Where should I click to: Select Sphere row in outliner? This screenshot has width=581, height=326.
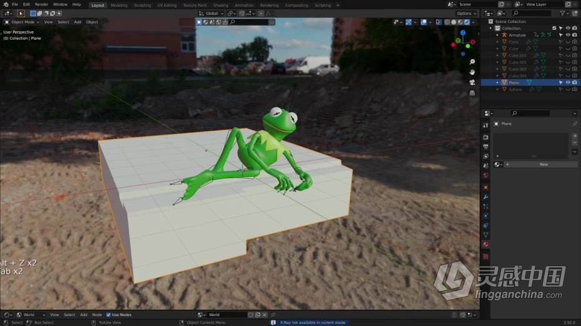pos(529,89)
